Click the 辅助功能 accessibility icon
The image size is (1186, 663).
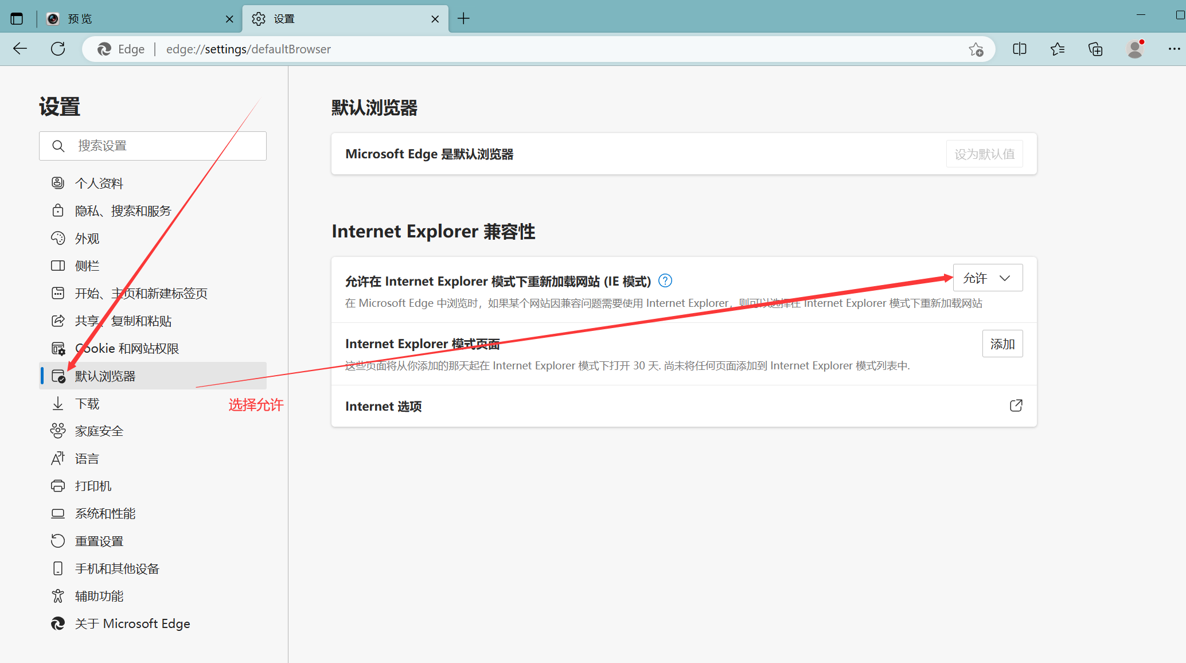point(58,596)
